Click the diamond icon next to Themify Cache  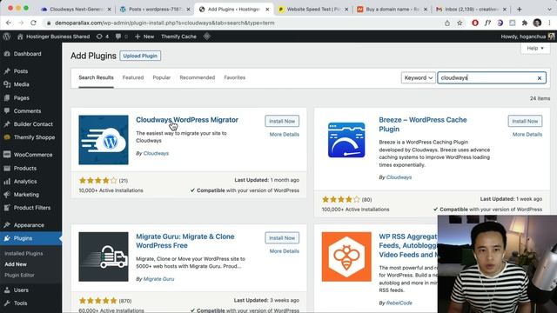click(207, 37)
